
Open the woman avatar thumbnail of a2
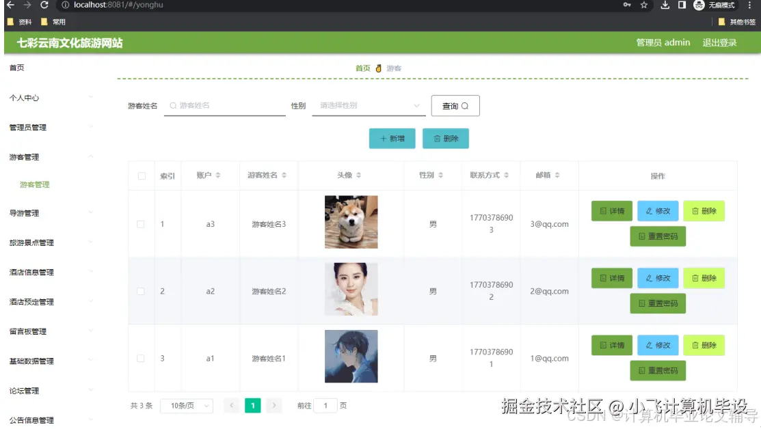(351, 289)
